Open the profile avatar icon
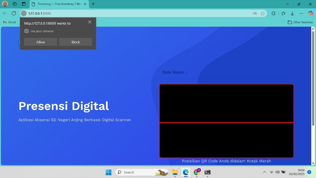This screenshot has height=178, width=316. pos(5,4)
